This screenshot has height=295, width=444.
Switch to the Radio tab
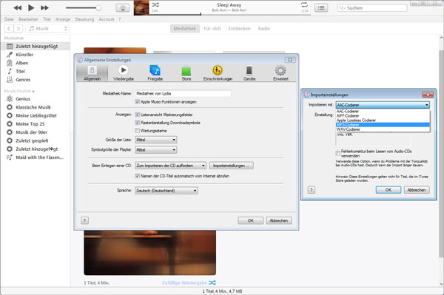[x=264, y=29]
